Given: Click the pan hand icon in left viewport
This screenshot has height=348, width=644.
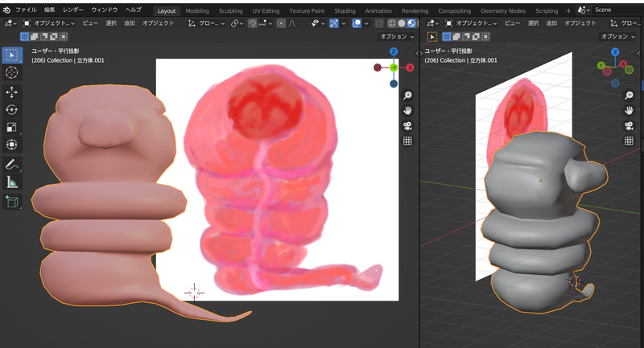Looking at the screenshot, I should (x=407, y=110).
